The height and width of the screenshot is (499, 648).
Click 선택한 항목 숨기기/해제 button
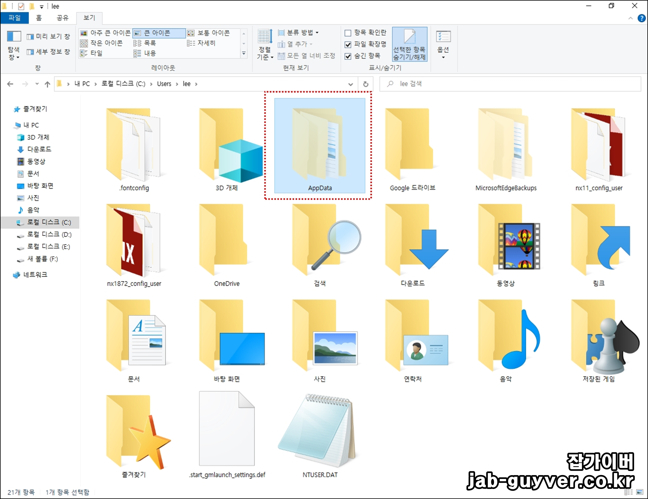(409, 45)
